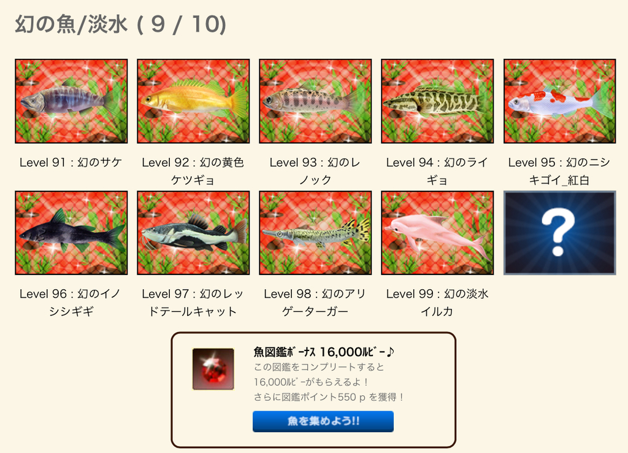This screenshot has height=453, width=628.
Task: Select the 幻のアリゲーターガー fish image
Action: pos(315,233)
